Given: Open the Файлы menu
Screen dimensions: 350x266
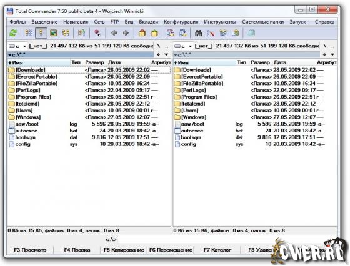Looking at the screenshot, I should point(17,22).
